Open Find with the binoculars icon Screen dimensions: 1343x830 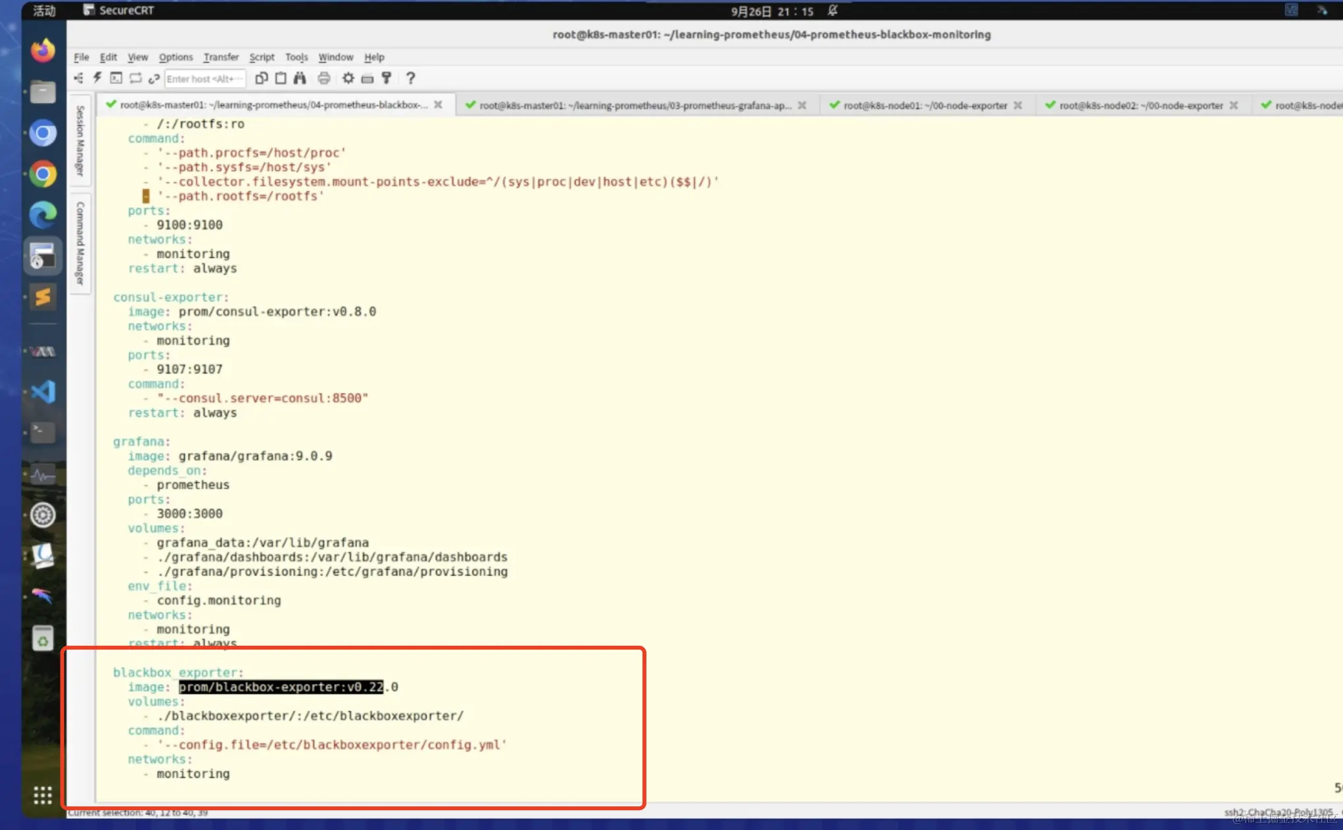[x=300, y=78]
